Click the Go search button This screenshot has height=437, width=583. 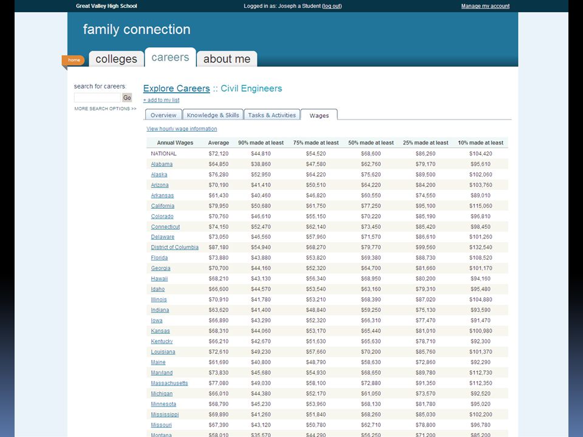click(x=127, y=97)
